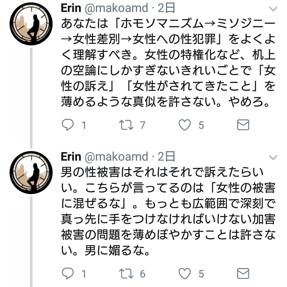Open @makoamd handle on the second tweet
The image size is (287, 287).
point(116,157)
